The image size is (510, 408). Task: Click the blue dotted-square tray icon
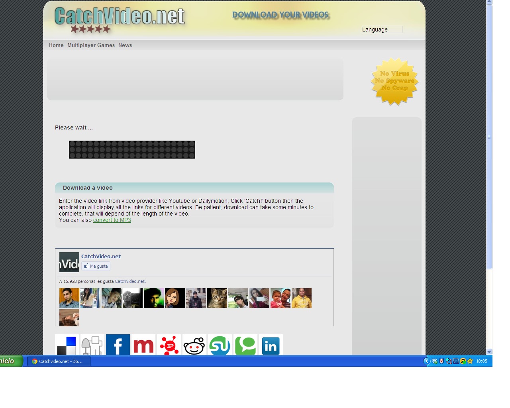[456, 361]
